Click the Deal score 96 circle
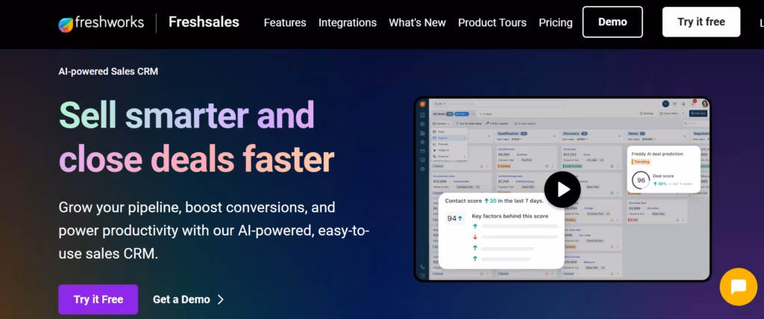764x319 pixels. 641,180
